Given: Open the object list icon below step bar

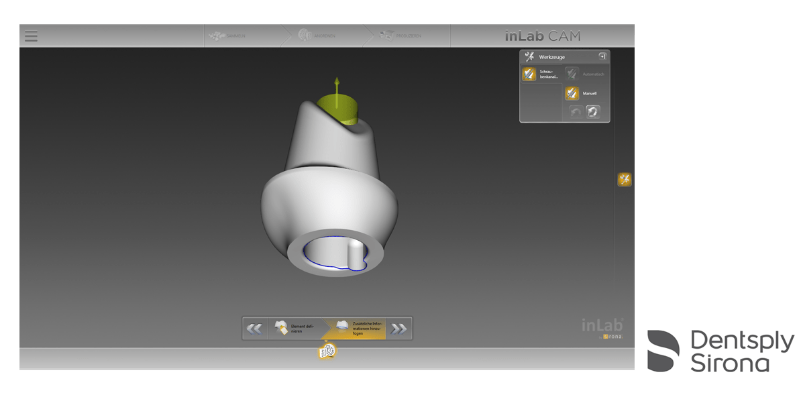Looking at the screenshot, I should (x=327, y=351).
